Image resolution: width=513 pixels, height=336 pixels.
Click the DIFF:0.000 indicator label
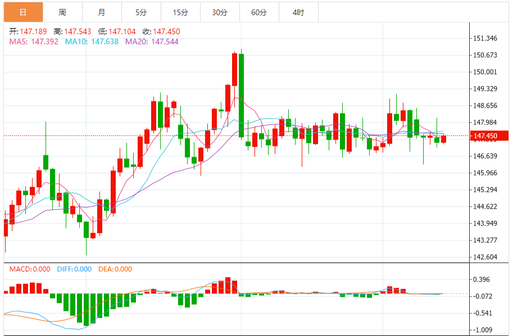[74, 269]
